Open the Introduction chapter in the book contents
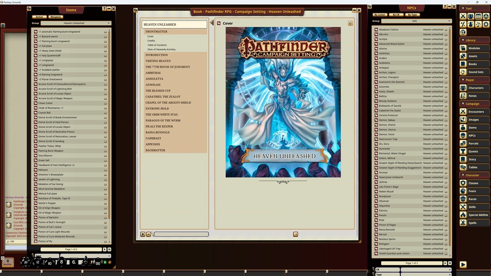491x276 pixels. (157, 55)
